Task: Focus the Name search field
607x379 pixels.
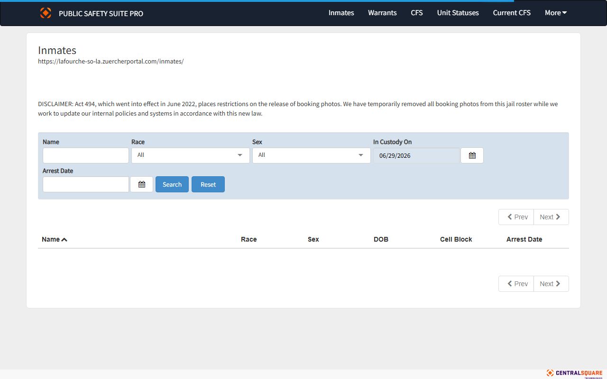Action: [x=86, y=155]
